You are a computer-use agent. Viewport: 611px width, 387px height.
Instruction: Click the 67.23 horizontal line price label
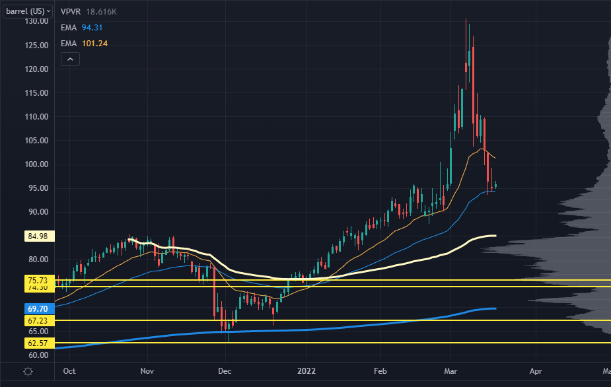[x=40, y=321]
